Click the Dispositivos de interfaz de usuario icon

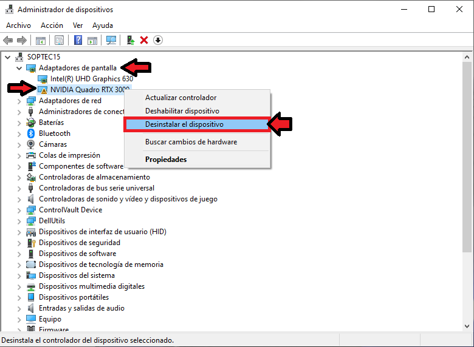click(x=31, y=232)
